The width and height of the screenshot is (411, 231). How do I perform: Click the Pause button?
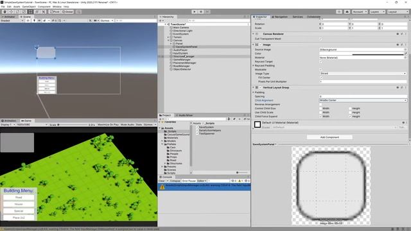pos(201,12)
